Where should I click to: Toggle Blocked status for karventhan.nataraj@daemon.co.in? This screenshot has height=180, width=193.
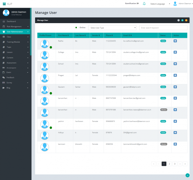[164, 110]
